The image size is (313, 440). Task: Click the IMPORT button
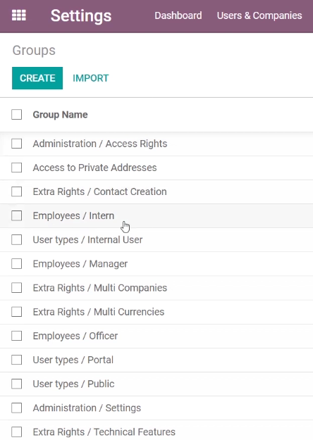click(91, 78)
